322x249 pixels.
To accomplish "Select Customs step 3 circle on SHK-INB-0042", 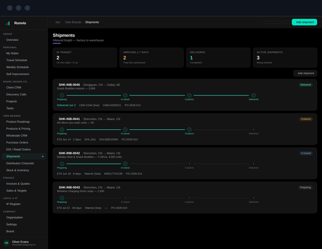I will pos(189,164).
